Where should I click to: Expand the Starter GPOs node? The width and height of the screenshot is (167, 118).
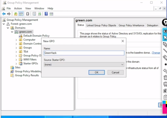pos(16,64)
